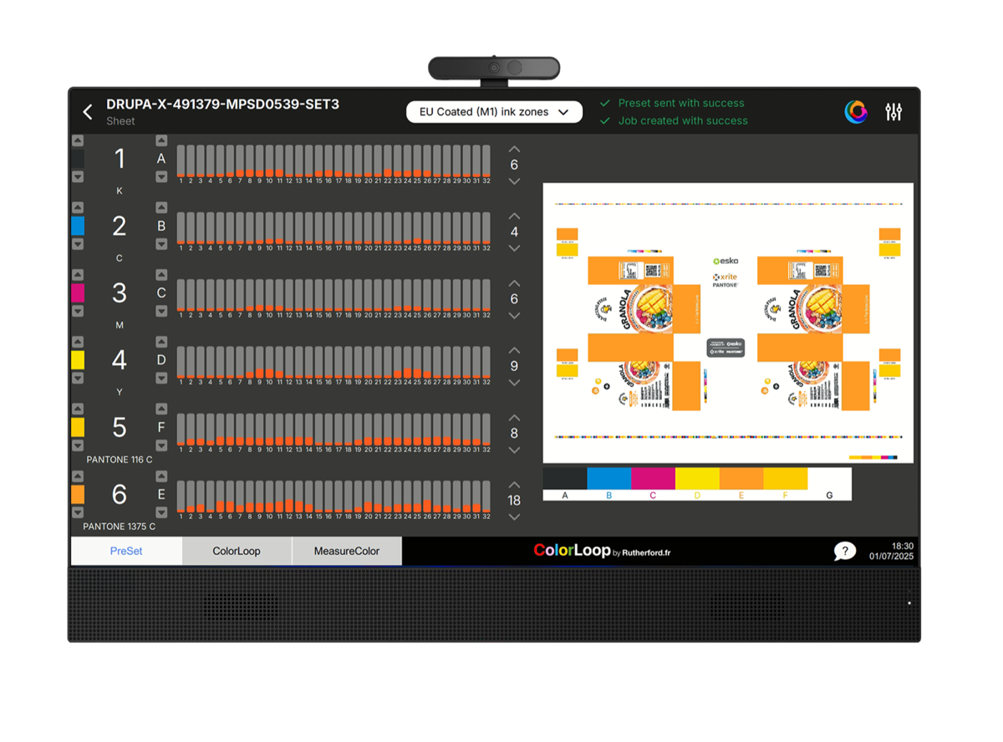
Task: Select the yellow unit 4 swatch
Action: (78, 360)
